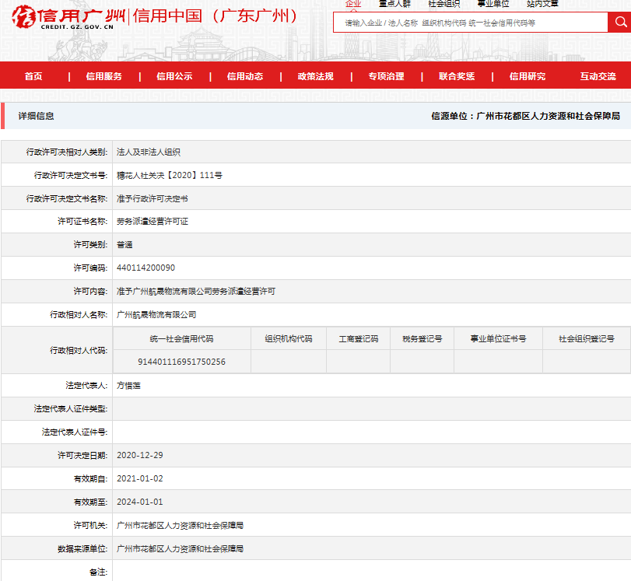Image resolution: width=631 pixels, height=581 pixels.
Task: Select license code 440114200090
Action: (x=145, y=268)
